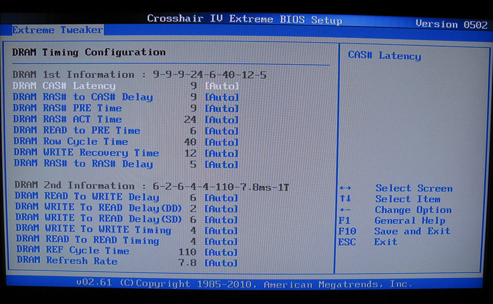Select the DRAM WRITE To READ Delay(SD) label
493x304 pixels.
click(99, 218)
